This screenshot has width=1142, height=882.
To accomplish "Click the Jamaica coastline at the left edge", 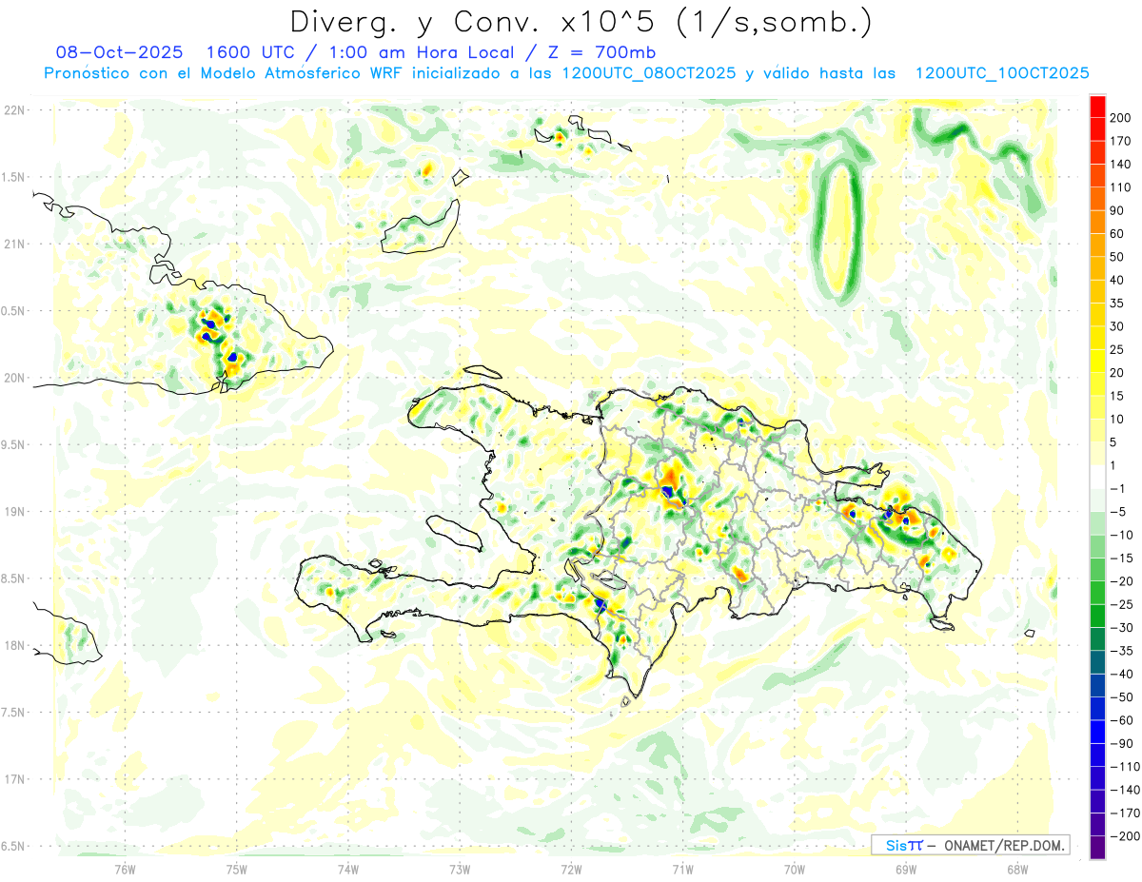I will point(67,639).
